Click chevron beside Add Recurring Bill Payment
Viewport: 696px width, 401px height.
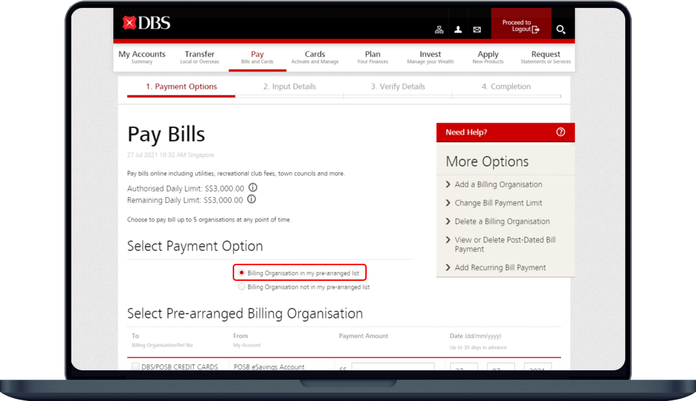[448, 267]
